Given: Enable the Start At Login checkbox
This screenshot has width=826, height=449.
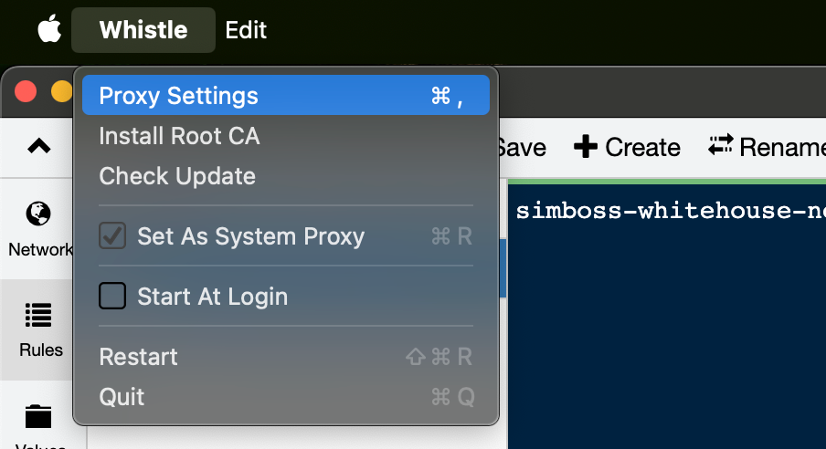Looking at the screenshot, I should click(x=112, y=297).
